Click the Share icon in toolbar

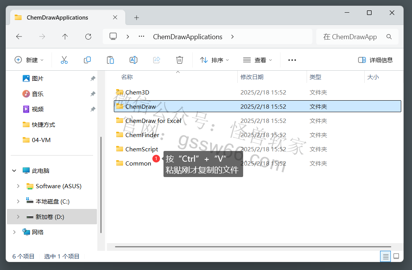point(157,60)
